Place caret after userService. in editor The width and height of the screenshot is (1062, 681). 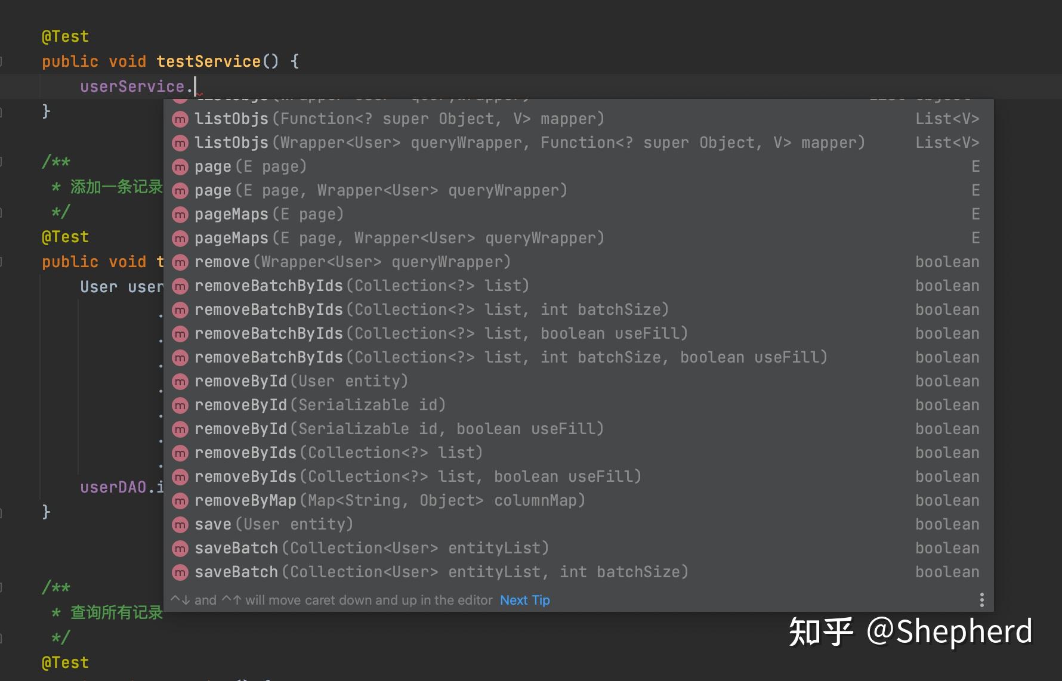[195, 86]
